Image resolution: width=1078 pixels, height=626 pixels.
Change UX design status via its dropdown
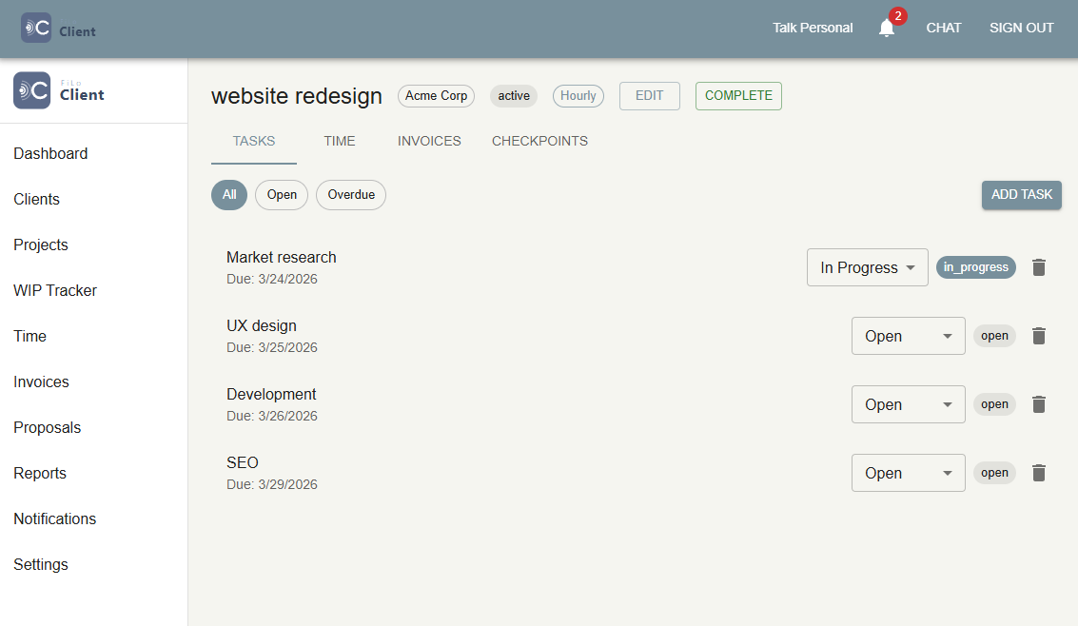(908, 336)
